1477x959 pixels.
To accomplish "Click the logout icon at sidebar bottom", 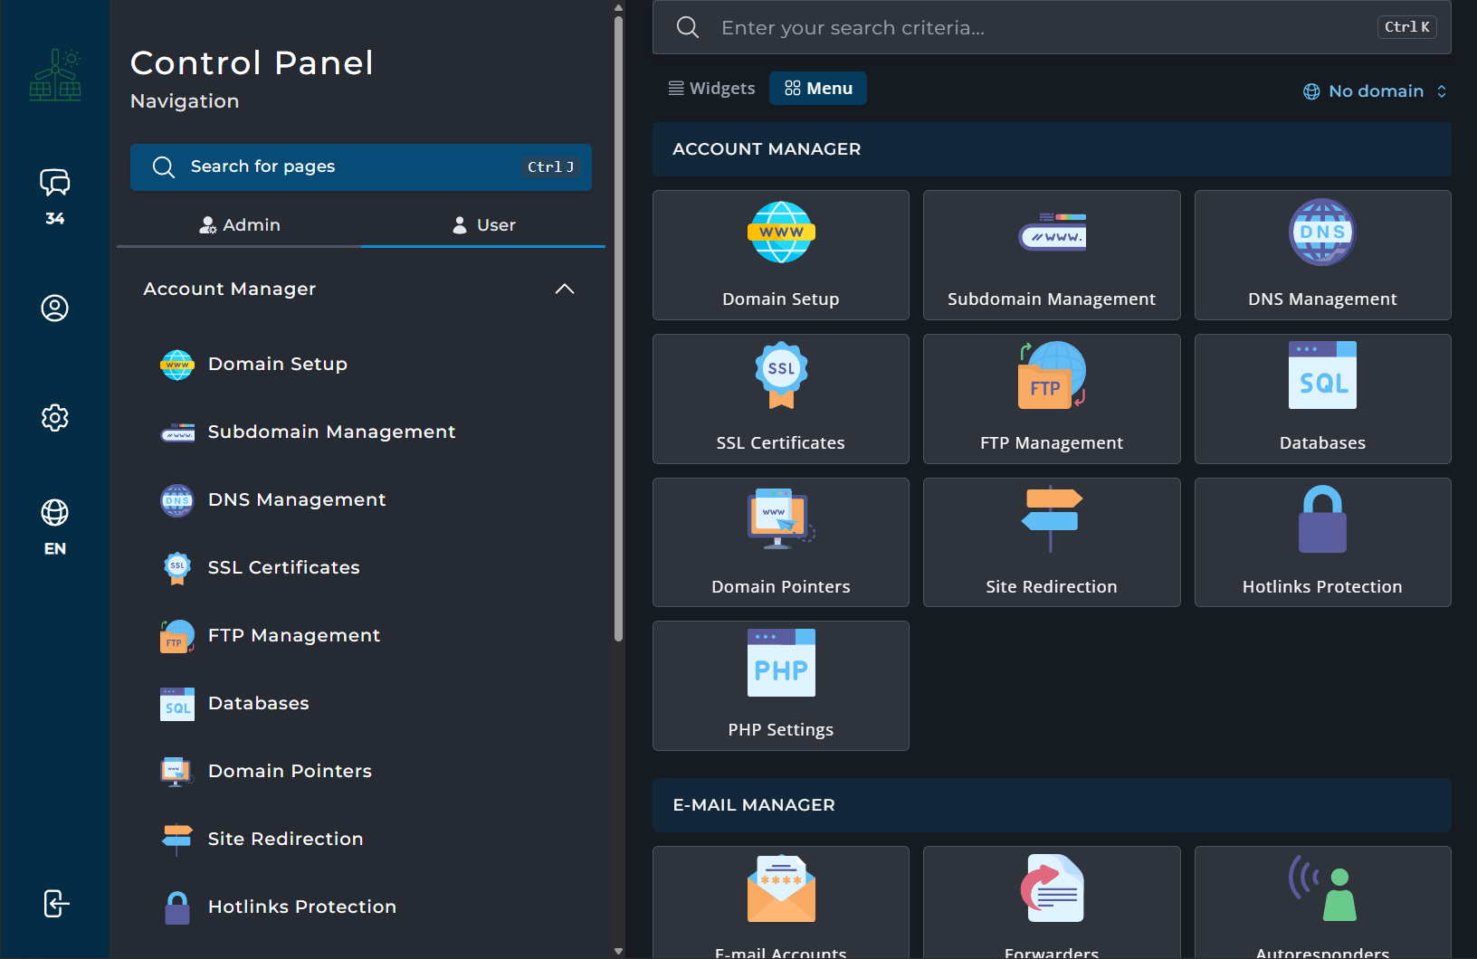I will 55,903.
